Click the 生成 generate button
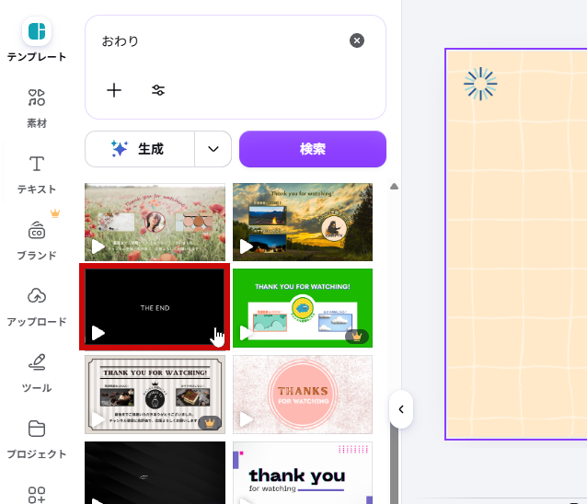This screenshot has width=587, height=504. tap(140, 149)
